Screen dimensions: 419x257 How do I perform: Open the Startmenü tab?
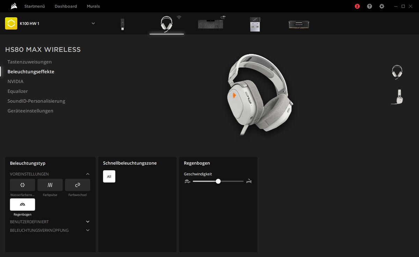click(x=34, y=6)
